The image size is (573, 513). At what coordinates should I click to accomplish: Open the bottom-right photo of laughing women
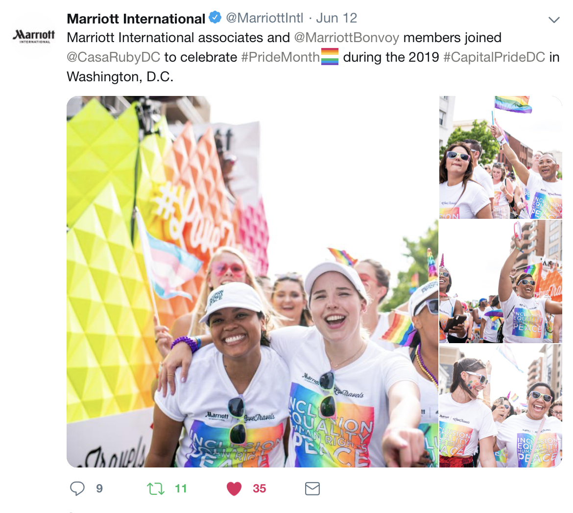[x=501, y=406]
